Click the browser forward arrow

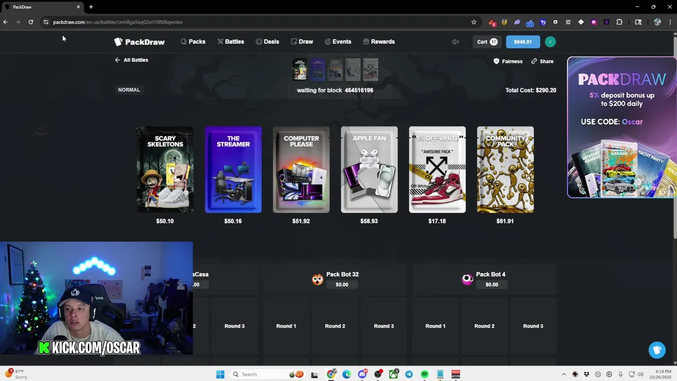click(x=18, y=22)
